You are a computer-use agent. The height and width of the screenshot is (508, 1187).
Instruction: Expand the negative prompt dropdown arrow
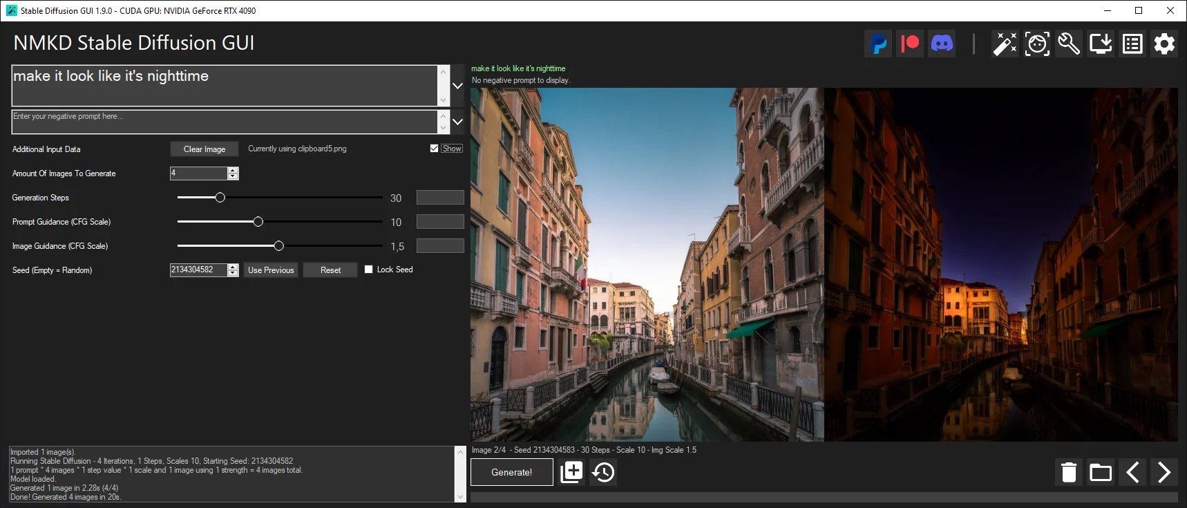(457, 122)
